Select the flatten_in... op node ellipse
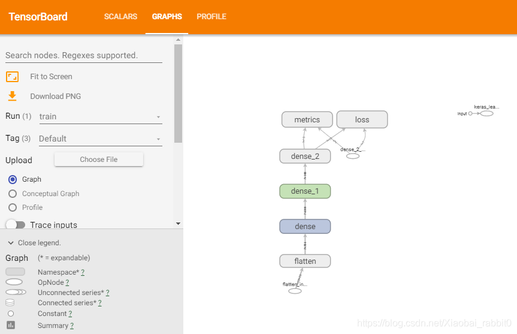This screenshot has width=517, height=334. pos(295,291)
